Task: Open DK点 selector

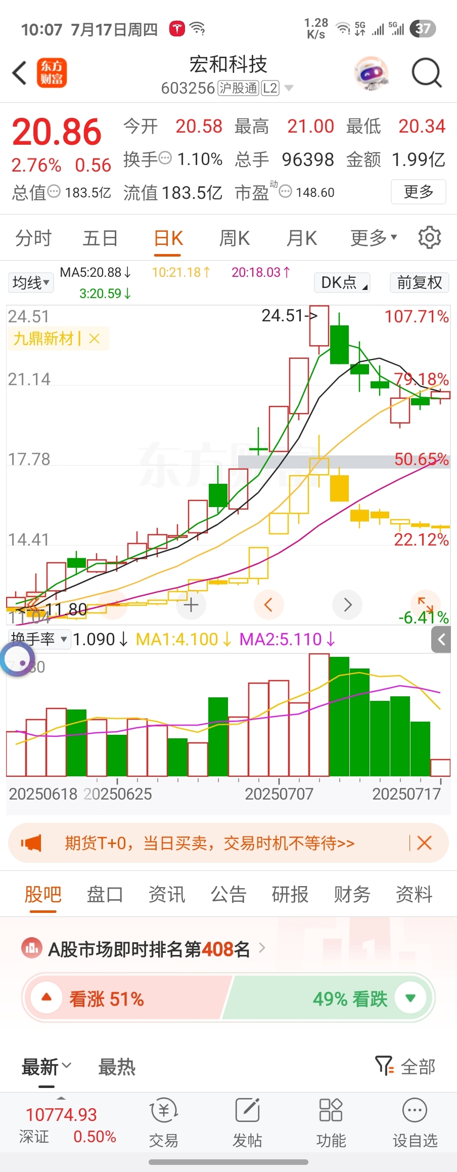Action: coord(342,282)
